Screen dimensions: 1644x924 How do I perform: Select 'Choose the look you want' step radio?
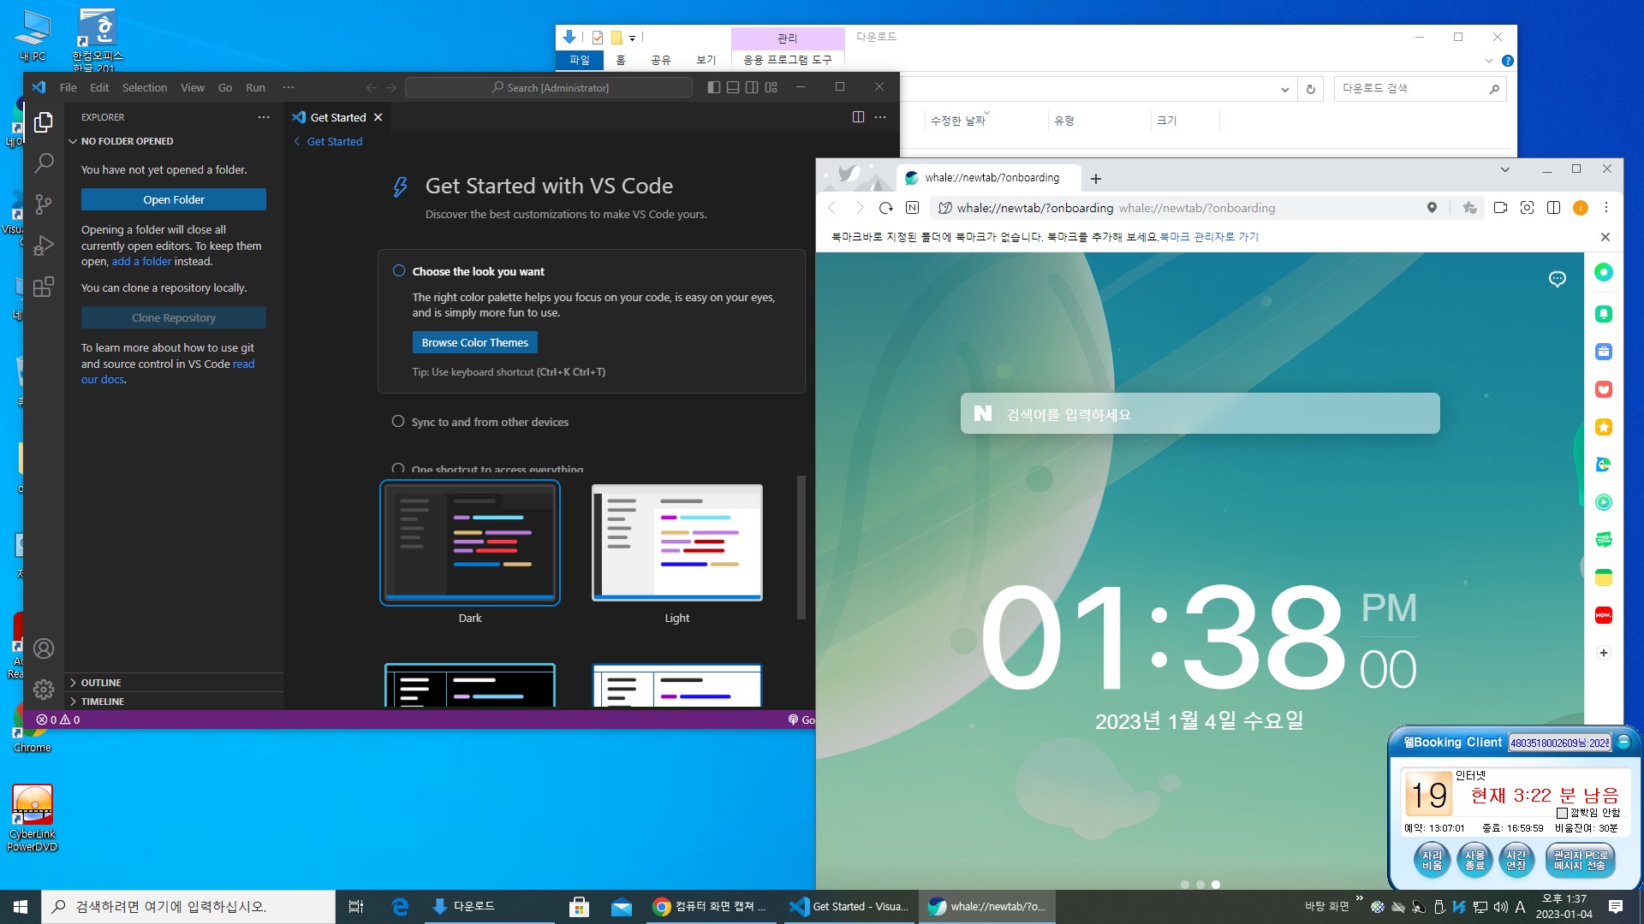click(x=399, y=271)
